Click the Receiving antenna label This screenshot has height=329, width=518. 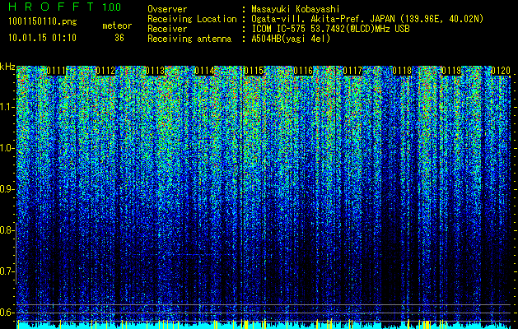click(189, 39)
